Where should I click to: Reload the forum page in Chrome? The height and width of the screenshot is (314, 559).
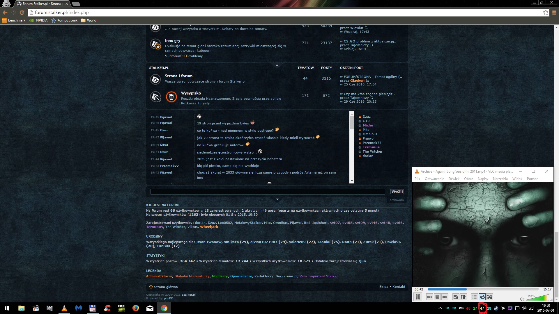(22, 12)
